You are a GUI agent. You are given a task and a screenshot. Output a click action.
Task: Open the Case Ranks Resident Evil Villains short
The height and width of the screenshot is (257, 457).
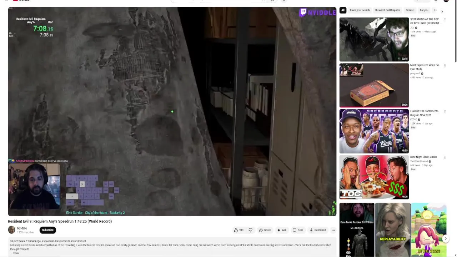pyautogui.click(x=357, y=230)
